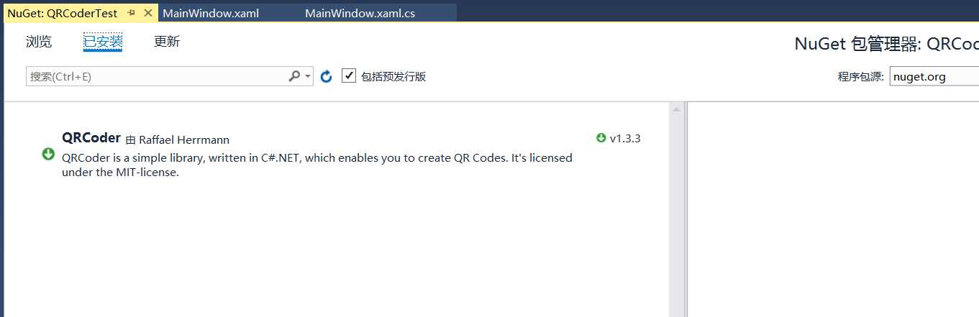This screenshot has width=979, height=317.
Task: Go to the 更新 (Updates) tab
Action: click(x=167, y=42)
